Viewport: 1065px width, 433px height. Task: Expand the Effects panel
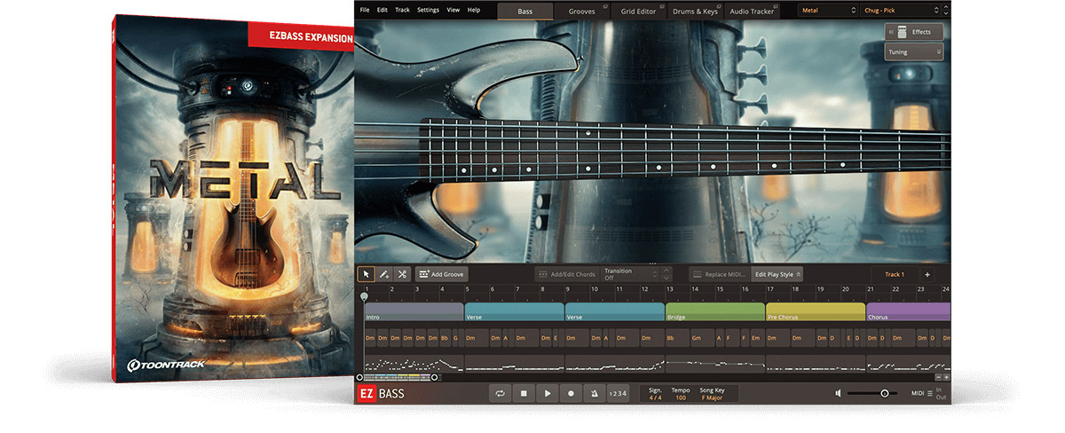point(913,32)
